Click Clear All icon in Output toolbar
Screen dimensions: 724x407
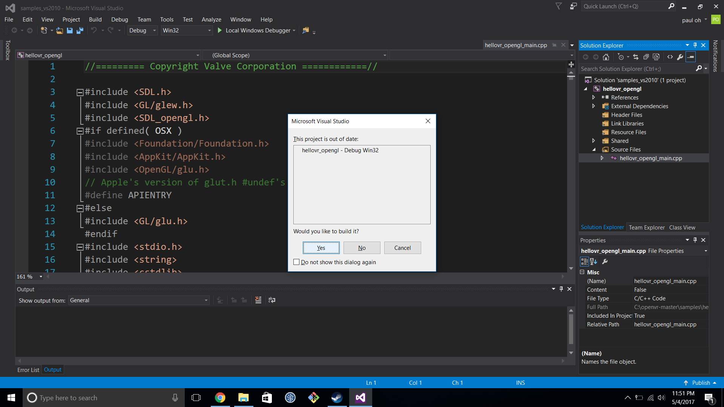pyautogui.click(x=258, y=300)
